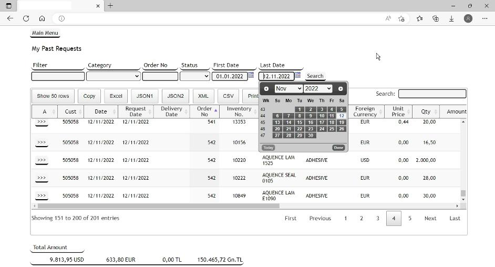Click the First Date calendar icon
This screenshot has height=267, width=495.
[251, 76]
